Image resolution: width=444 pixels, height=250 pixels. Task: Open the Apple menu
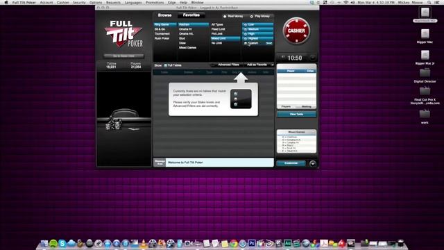coord(6,2)
